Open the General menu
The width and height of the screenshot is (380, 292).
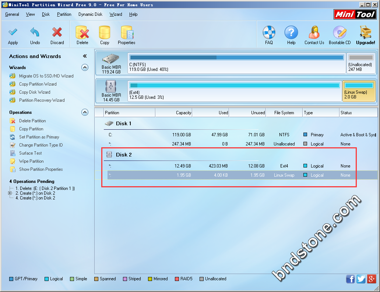[x=12, y=14]
